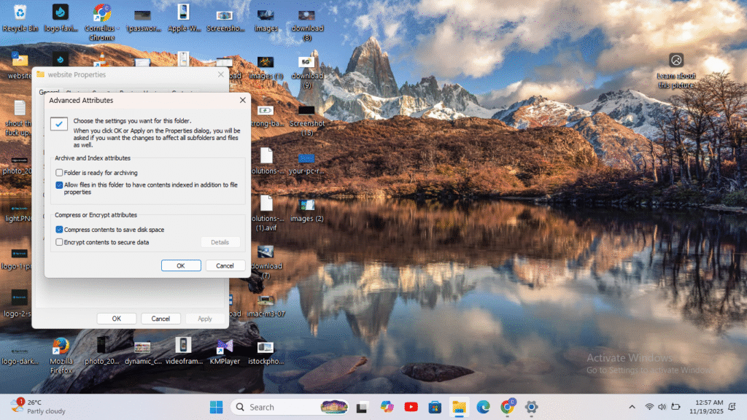Click the YouTube icon in the taskbar
Screen dimensions: 747x420
click(411, 407)
